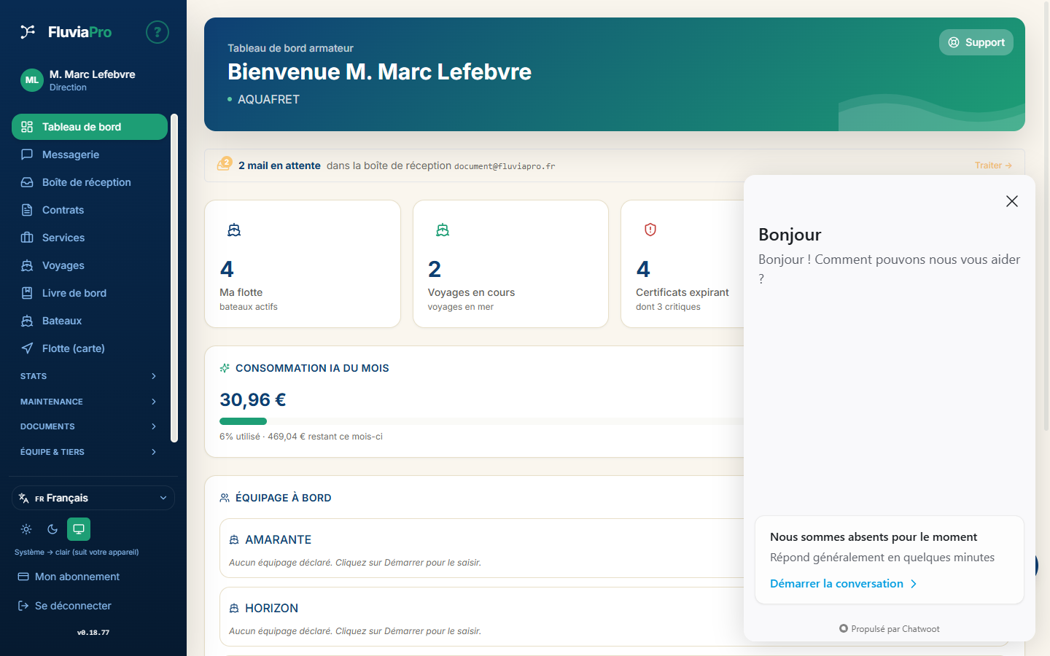This screenshot has width=1050, height=656.
Task: Click the version v0.18.77 text
Action: pyautogui.click(x=93, y=633)
